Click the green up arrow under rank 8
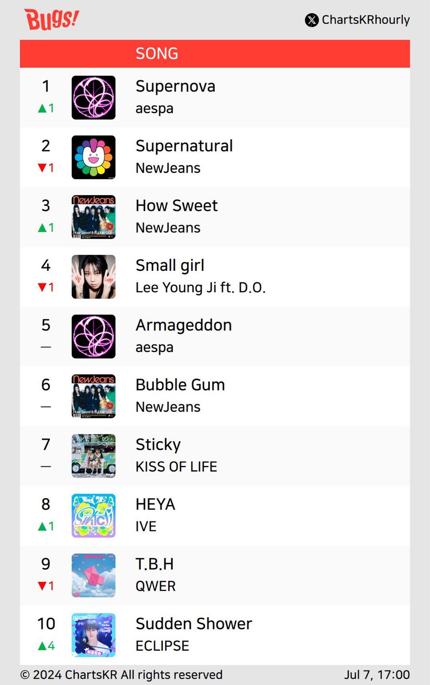430x685 pixels. [42, 527]
